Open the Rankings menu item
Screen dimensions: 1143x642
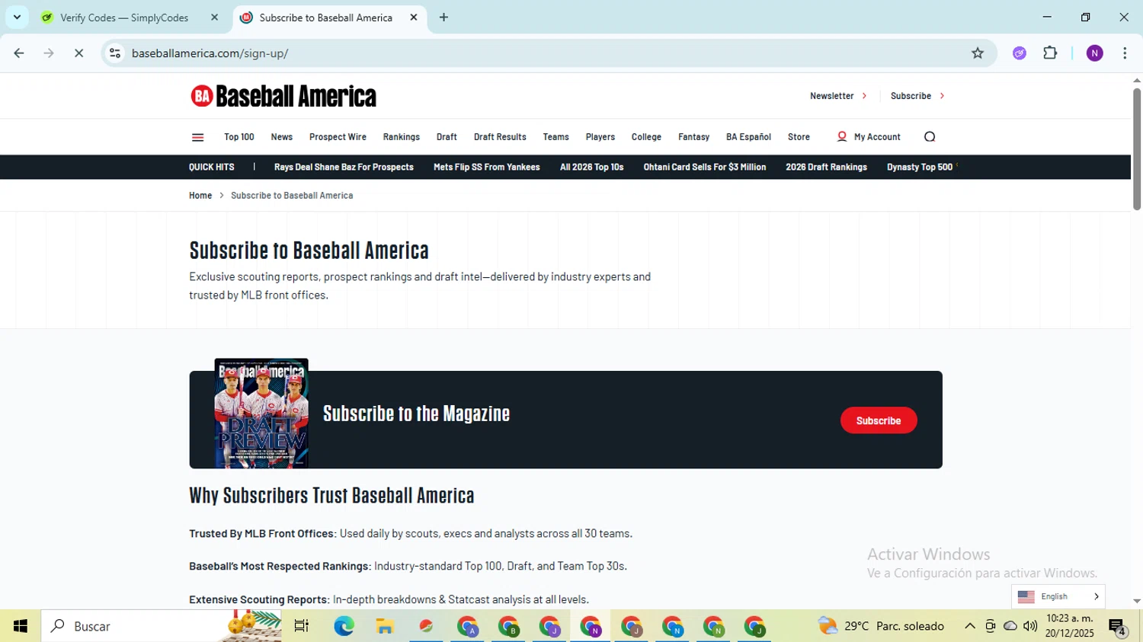(402, 137)
